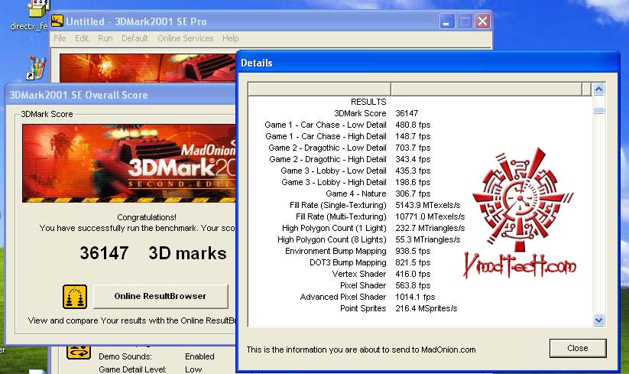Close the 3DMark2001 SE Pro window
629x374 pixels.
482,21
